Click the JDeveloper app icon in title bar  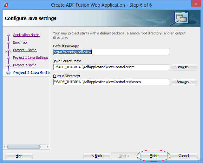(6, 5)
